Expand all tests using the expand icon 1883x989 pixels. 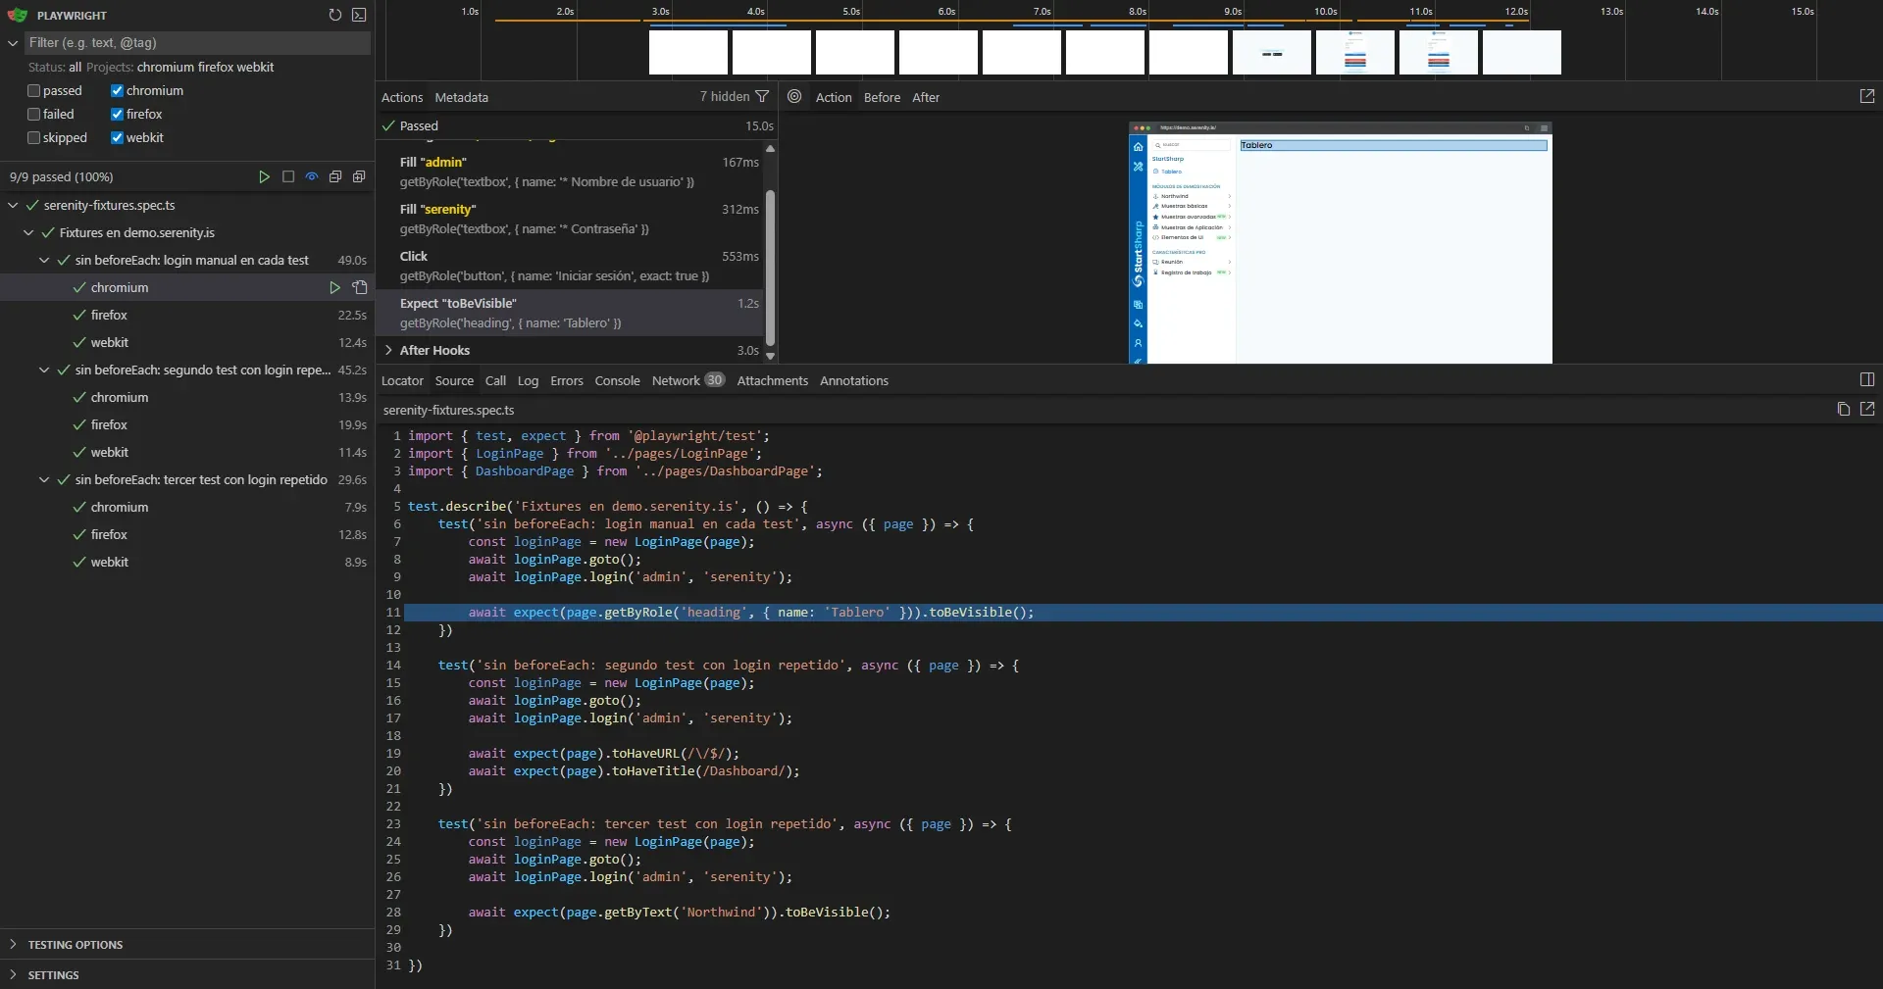(359, 177)
